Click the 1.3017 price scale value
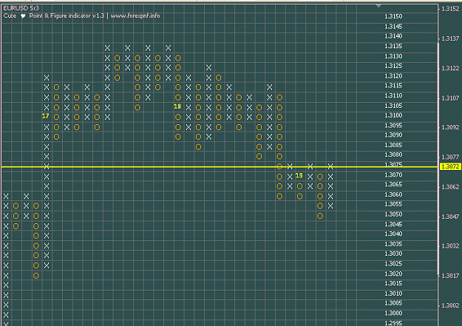462x326 pixels. pyautogui.click(x=450, y=276)
